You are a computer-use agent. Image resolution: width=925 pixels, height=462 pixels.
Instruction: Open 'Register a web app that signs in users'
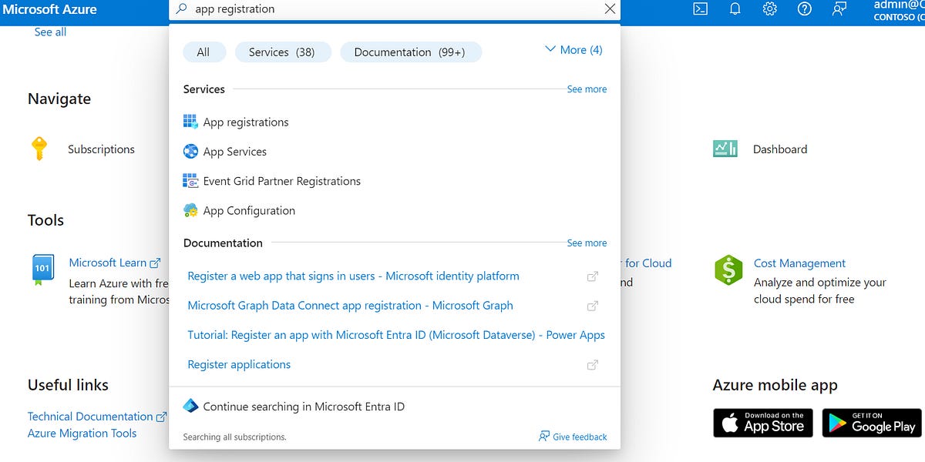tap(353, 276)
